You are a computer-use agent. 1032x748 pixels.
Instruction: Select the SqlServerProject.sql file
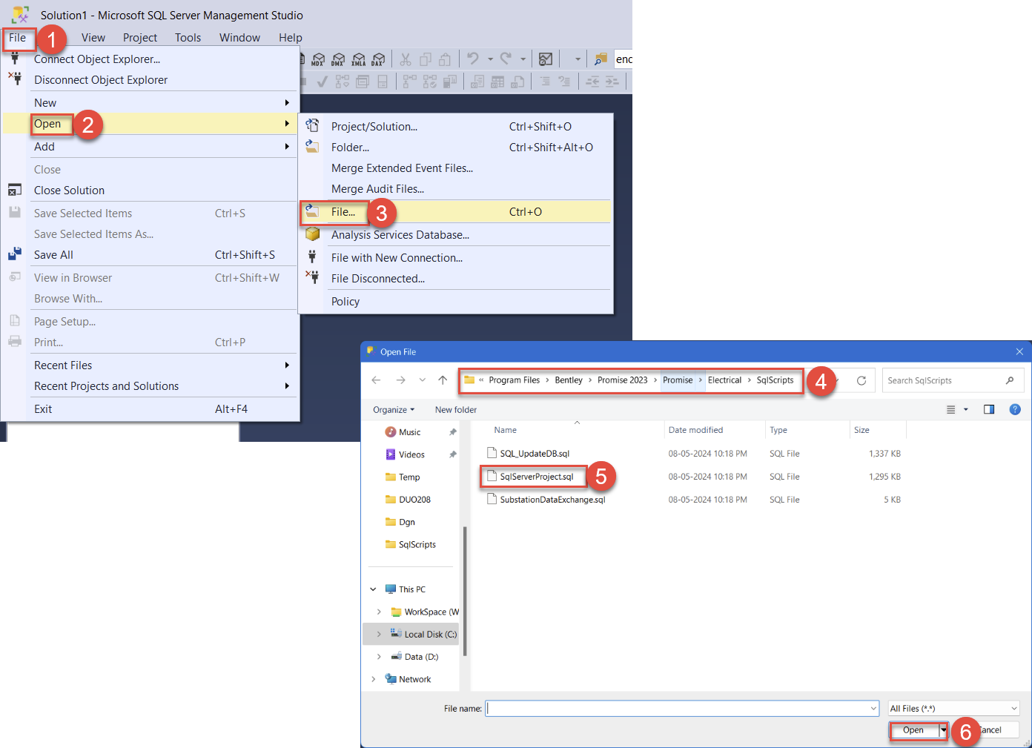(x=537, y=477)
